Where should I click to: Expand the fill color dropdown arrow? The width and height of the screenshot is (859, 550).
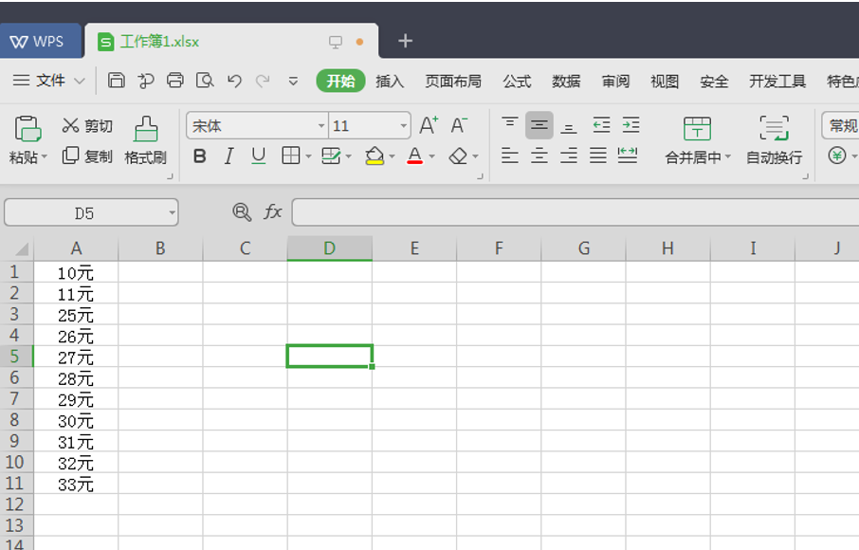point(392,156)
